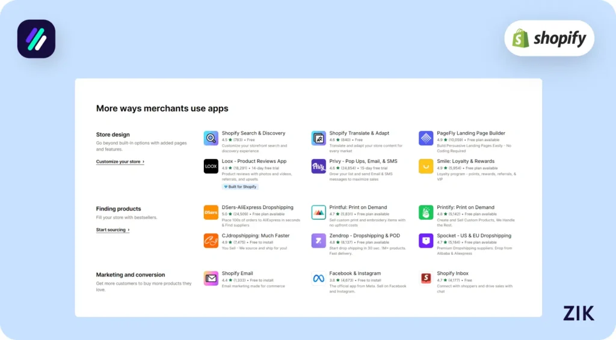Click the Printful app icon
Image resolution: width=616 pixels, height=340 pixels.
click(319, 213)
